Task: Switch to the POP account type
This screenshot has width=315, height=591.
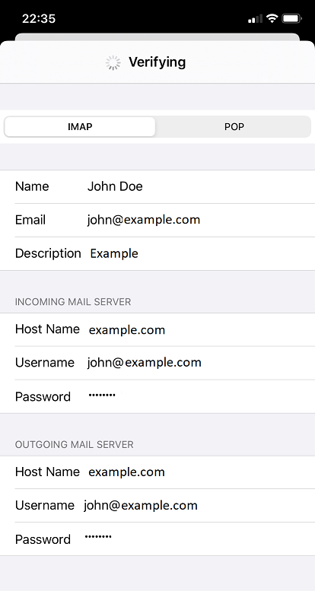Action: pos(234,126)
